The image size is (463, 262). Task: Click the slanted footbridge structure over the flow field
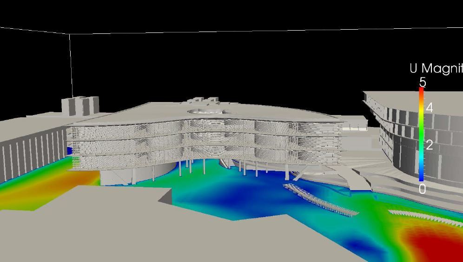click(321, 200)
